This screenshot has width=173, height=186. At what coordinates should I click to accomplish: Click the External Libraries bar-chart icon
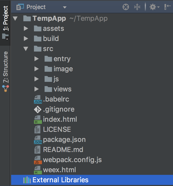pyautogui.click(x=27, y=180)
